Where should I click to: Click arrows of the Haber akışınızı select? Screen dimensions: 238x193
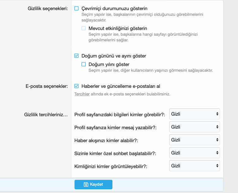217,140
